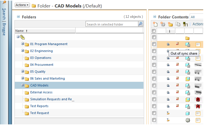Collapse the root node of the folder tree

[18, 36]
